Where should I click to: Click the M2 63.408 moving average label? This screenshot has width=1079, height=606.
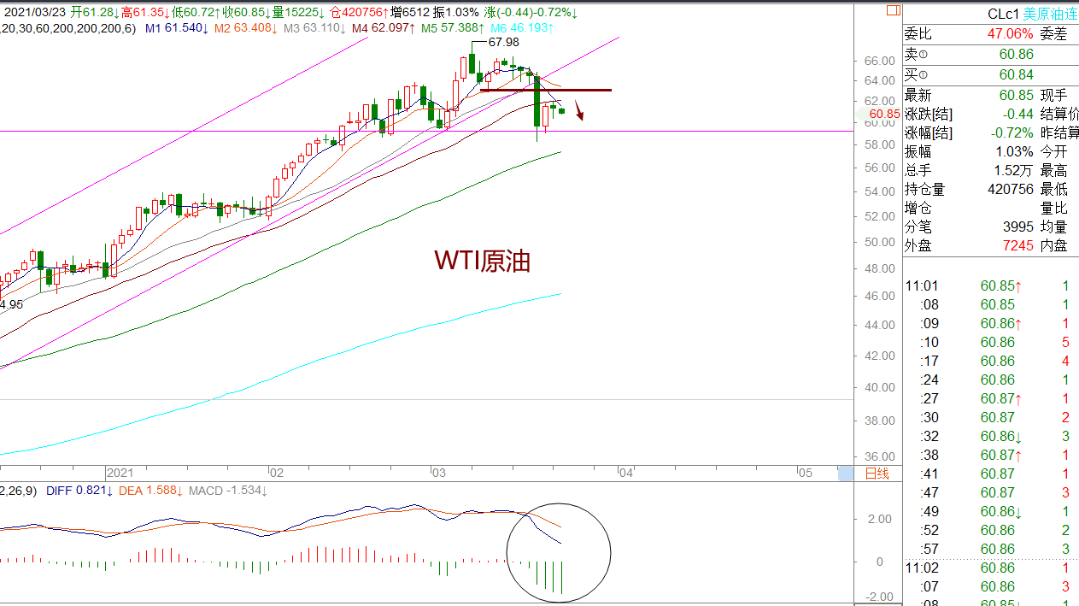245,28
